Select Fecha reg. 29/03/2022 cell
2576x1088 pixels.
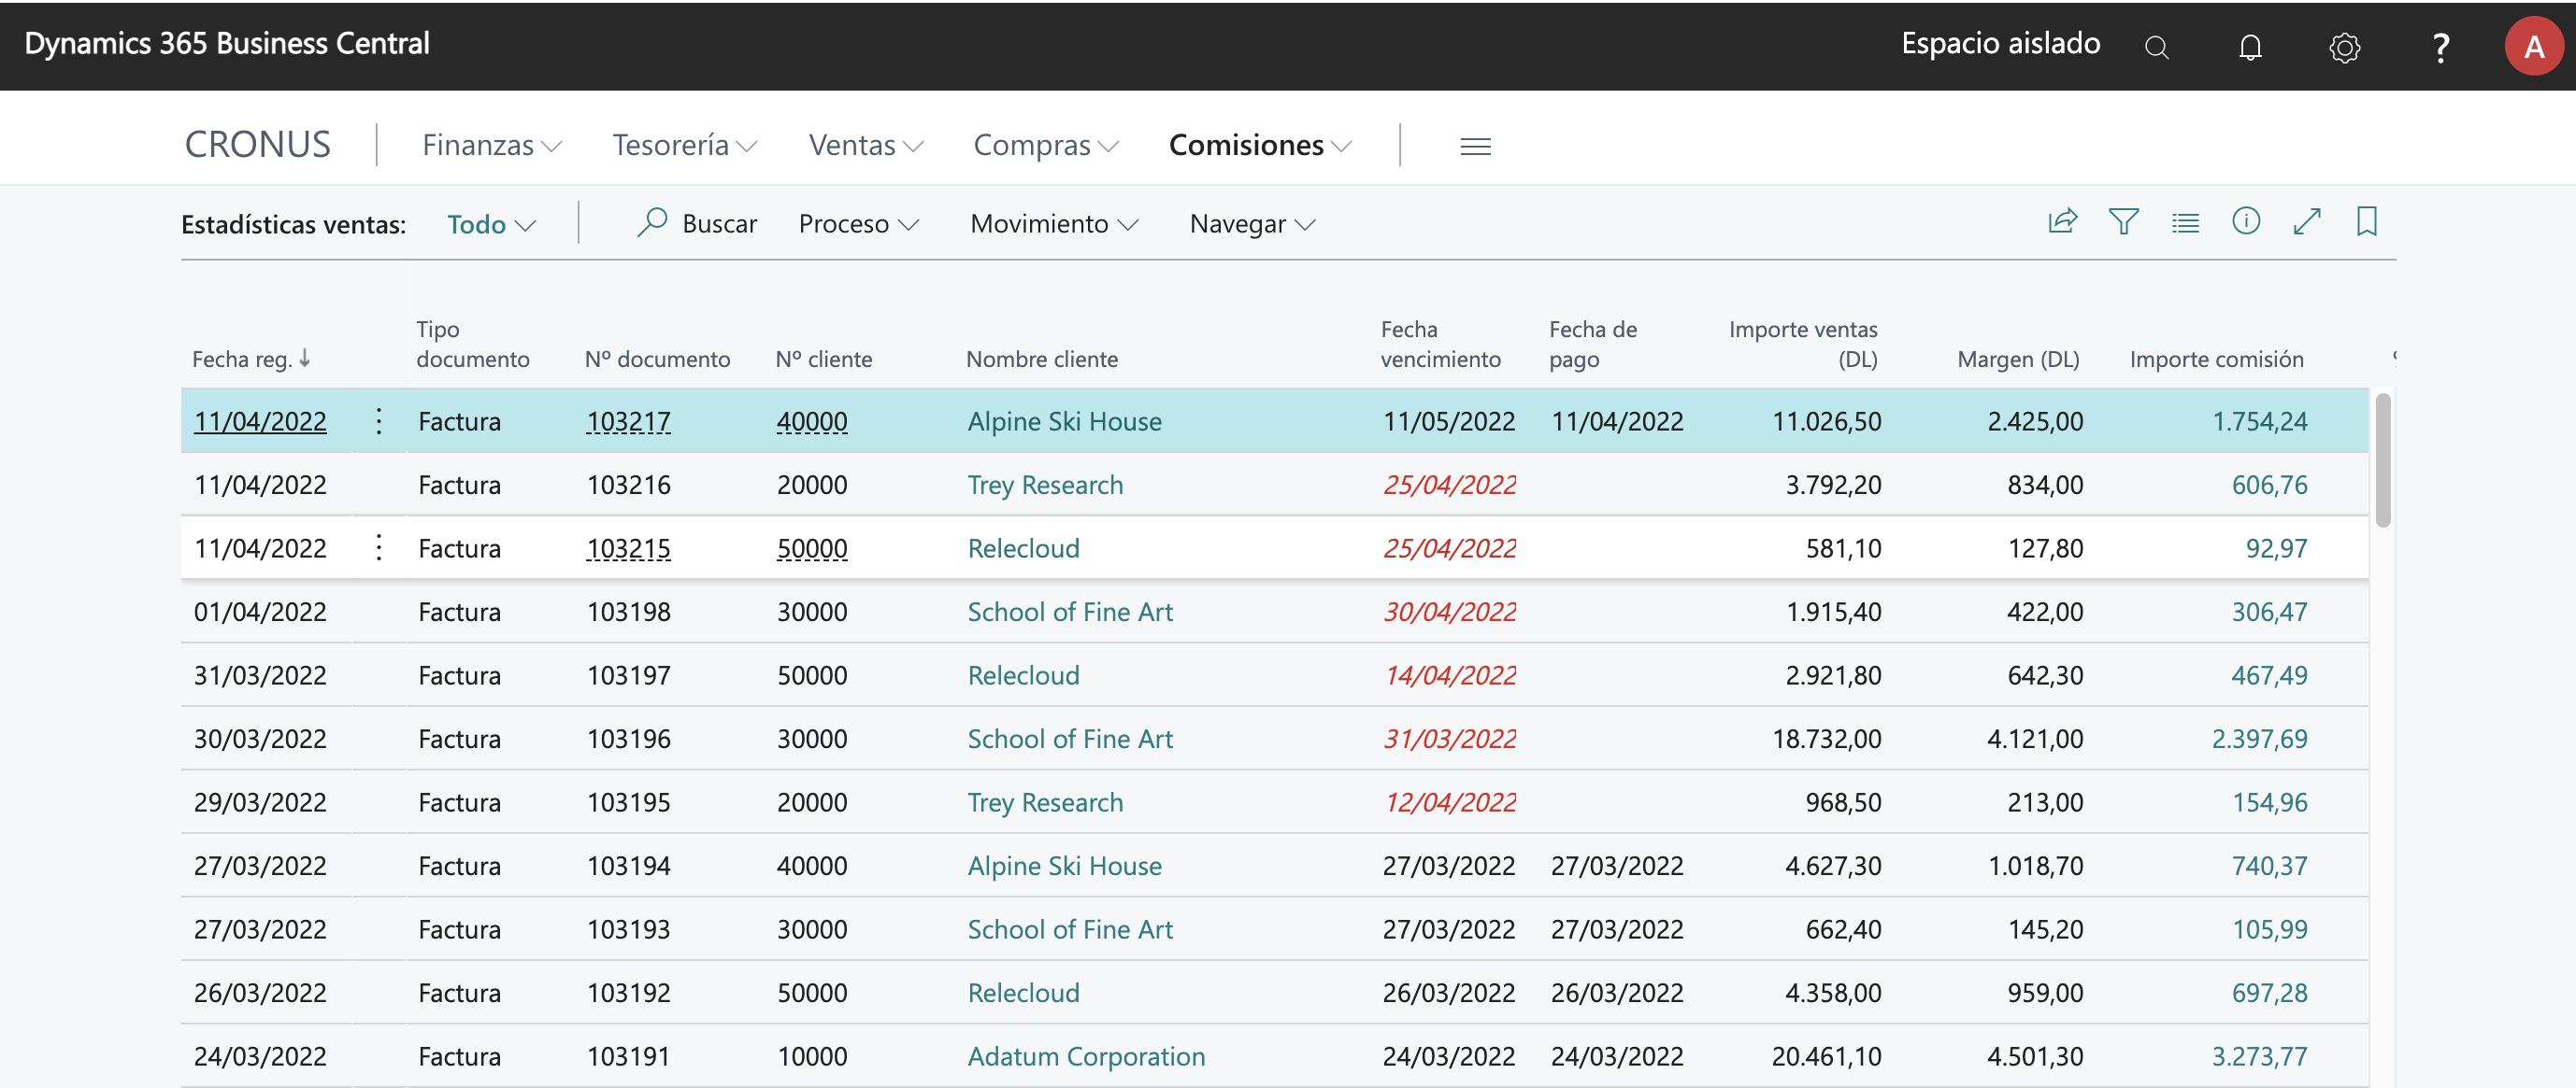[260, 802]
